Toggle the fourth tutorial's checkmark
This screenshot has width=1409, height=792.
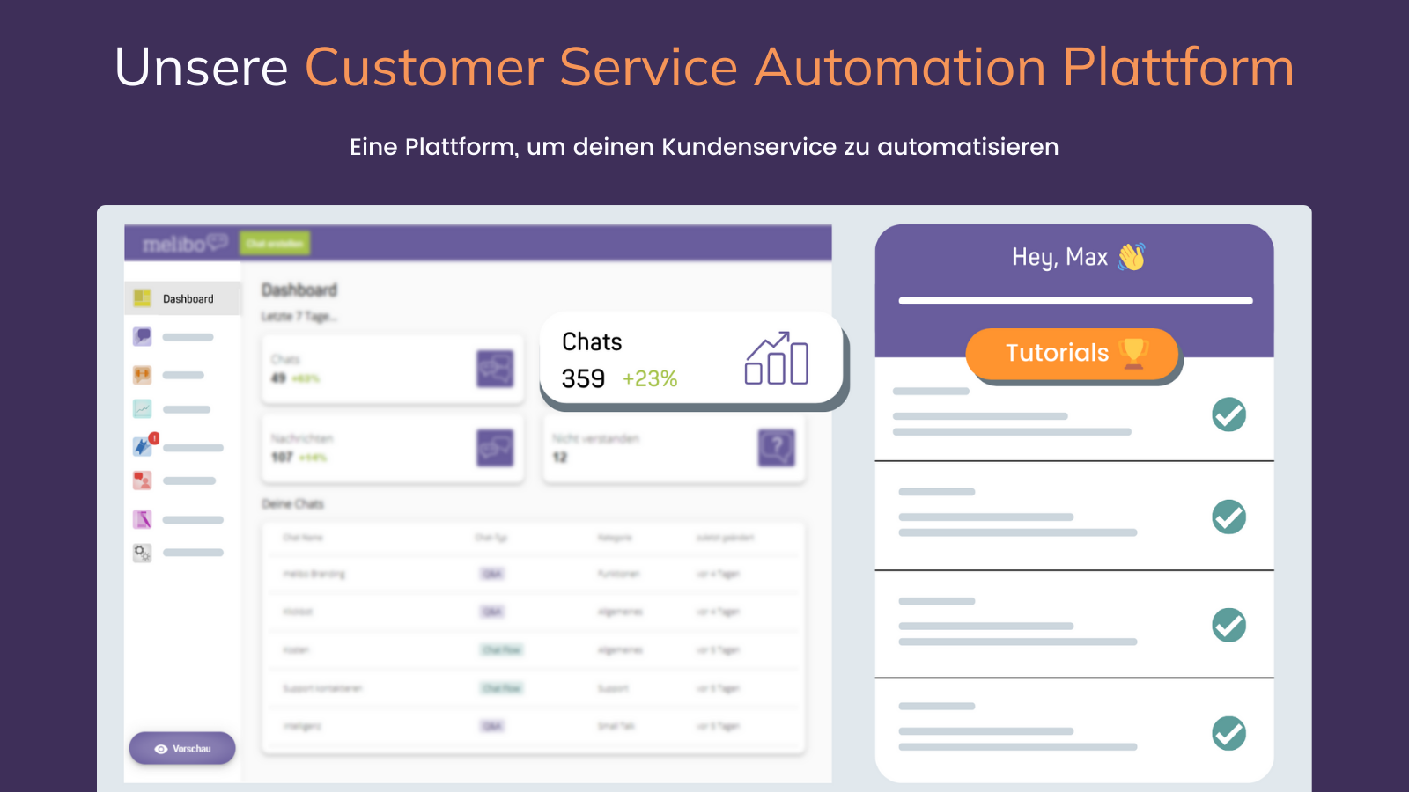(1228, 733)
